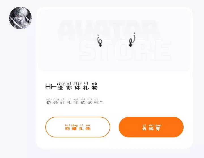Tap the 去试穿 orange button
This screenshot has width=204, height=158.
point(151,127)
